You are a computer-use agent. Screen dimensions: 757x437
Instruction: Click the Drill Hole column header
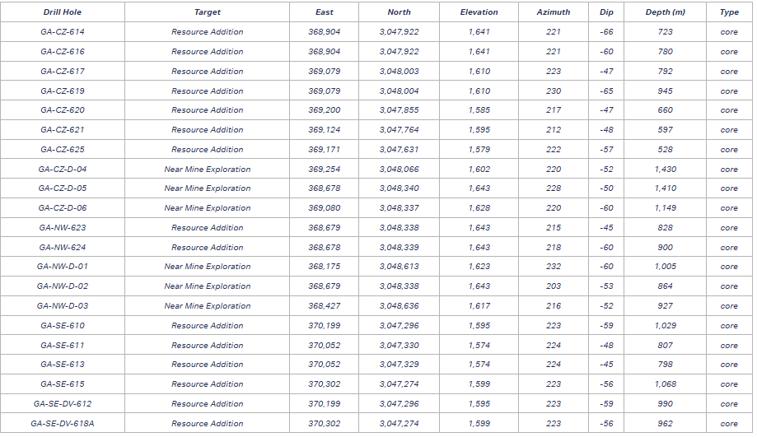[x=63, y=12]
